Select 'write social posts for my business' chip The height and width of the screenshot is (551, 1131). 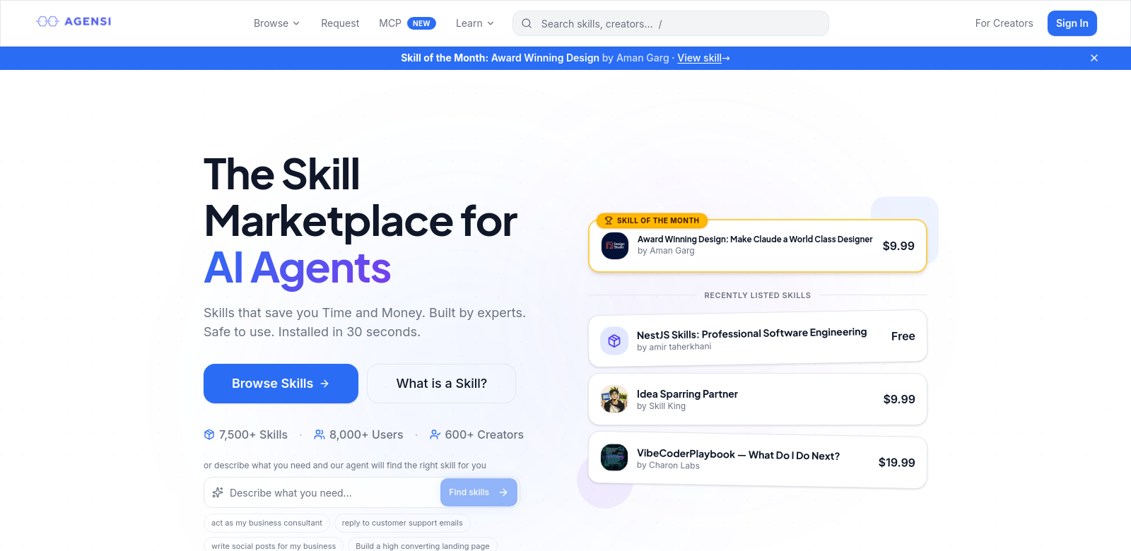coord(274,545)
